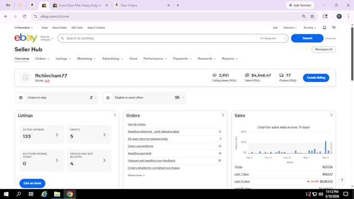Open the Store tab
Screen dimensions: 354x199
click(x=133, y=59)
